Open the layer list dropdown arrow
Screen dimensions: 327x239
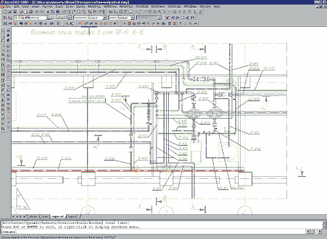[x=69, y=18]
